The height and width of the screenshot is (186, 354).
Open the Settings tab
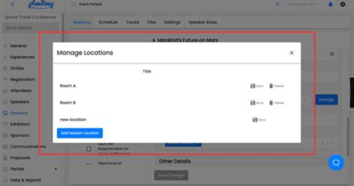pos(172,22)
